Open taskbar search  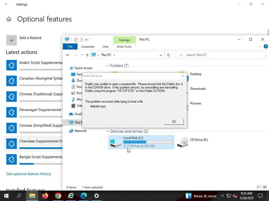click(x=19, y=196)
